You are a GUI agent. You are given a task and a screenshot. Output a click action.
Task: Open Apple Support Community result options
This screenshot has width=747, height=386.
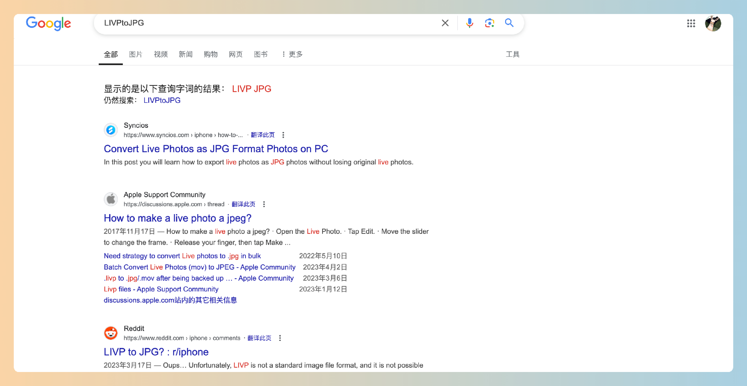tap(264, 204)
